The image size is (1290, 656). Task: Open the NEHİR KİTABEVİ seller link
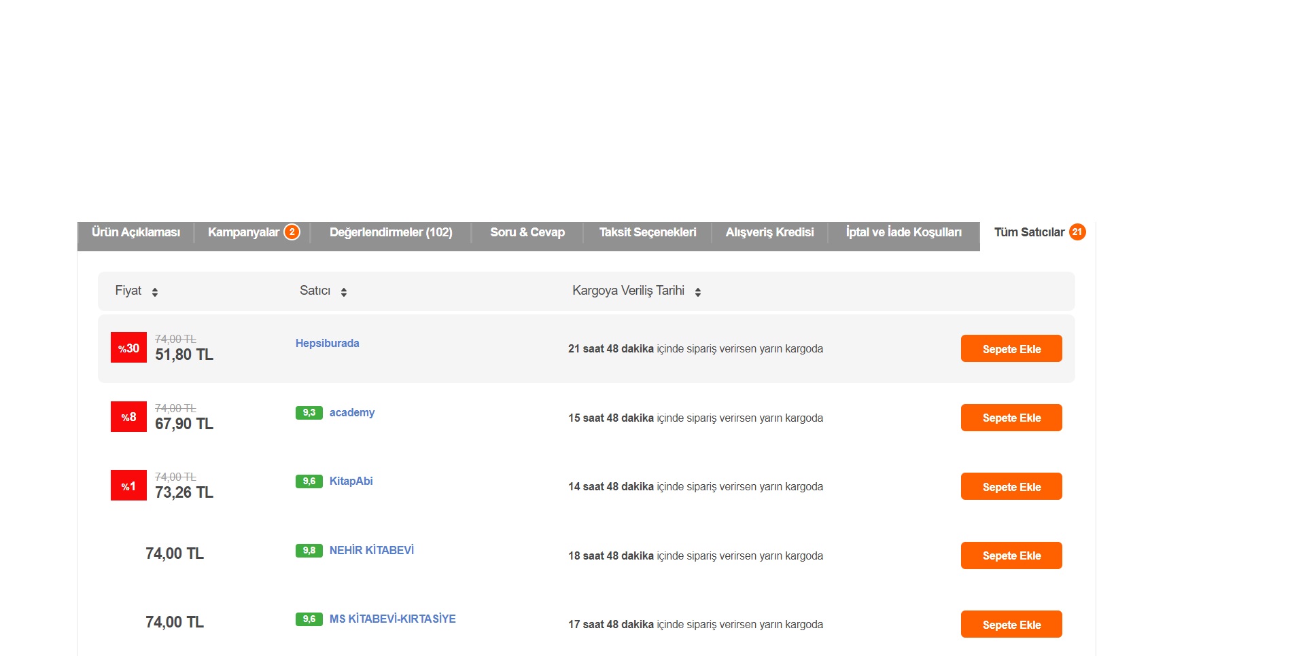(372, 551)
